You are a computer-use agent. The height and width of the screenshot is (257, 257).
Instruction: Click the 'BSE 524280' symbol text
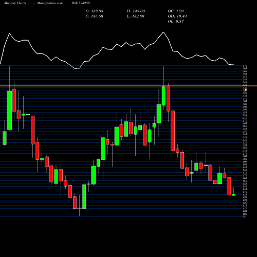(x=81, y=3)
